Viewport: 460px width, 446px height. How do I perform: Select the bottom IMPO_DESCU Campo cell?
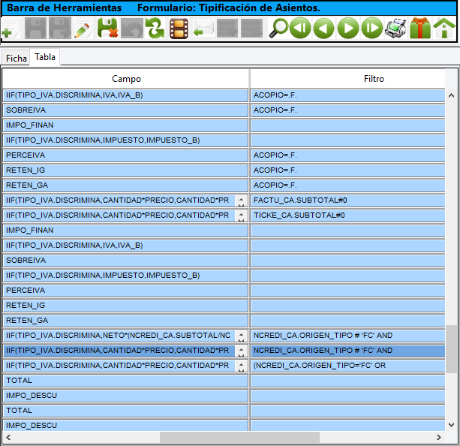click(125, 426)
